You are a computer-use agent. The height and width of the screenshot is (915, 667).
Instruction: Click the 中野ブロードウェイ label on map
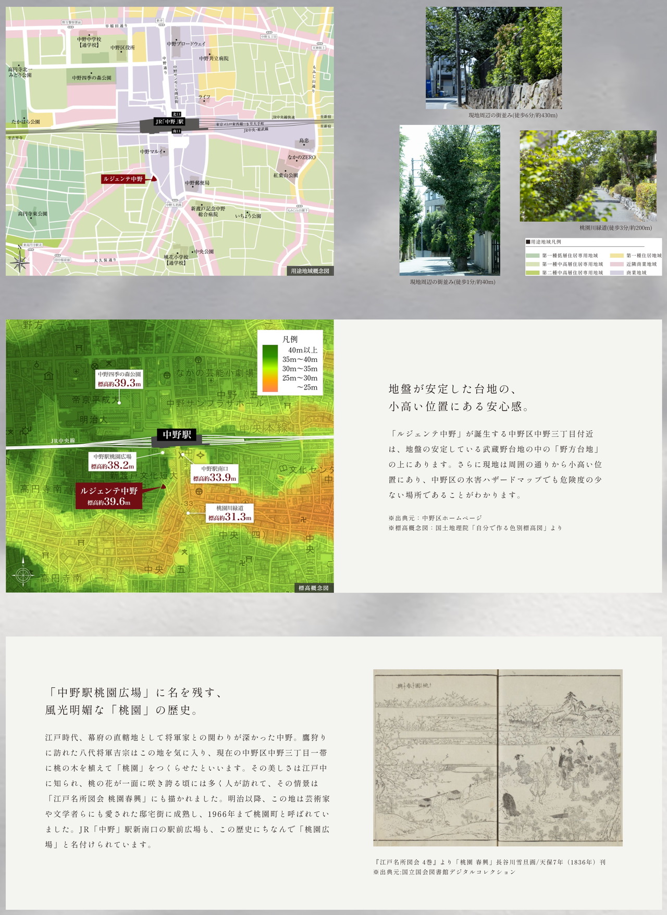coord(187,44)
